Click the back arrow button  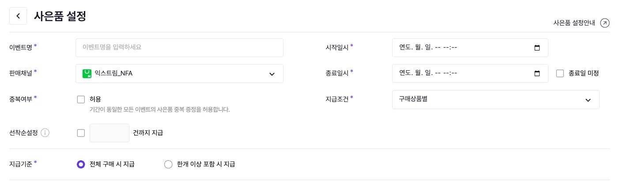click(18, 16)
